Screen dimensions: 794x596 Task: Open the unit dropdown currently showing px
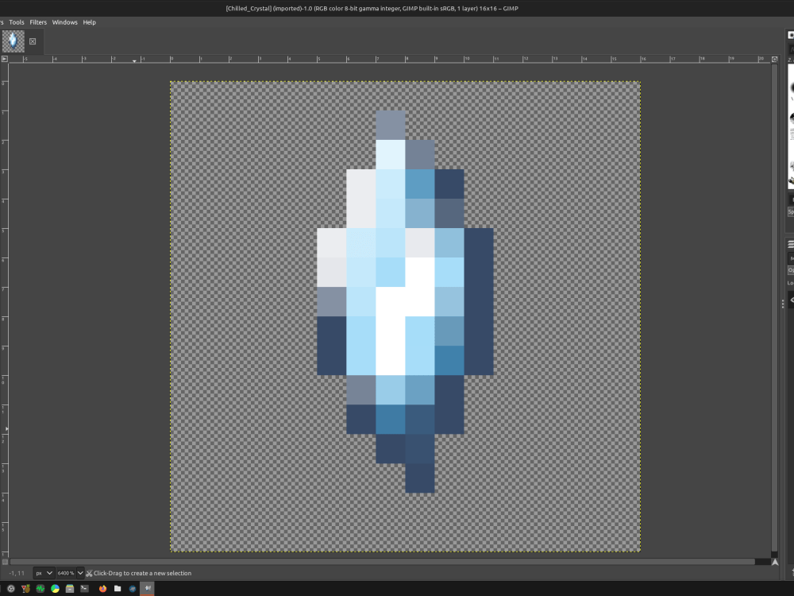click(x=42, y=572)
